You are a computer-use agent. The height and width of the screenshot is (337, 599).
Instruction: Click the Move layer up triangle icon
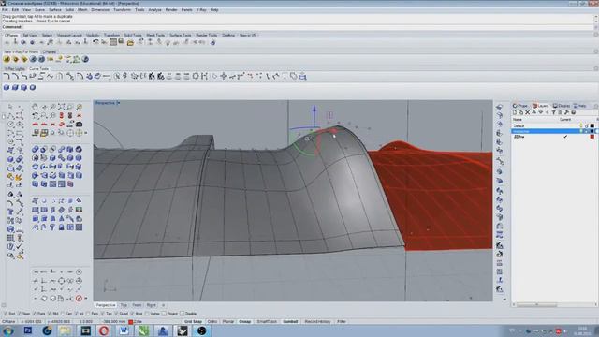coord(534,112)
